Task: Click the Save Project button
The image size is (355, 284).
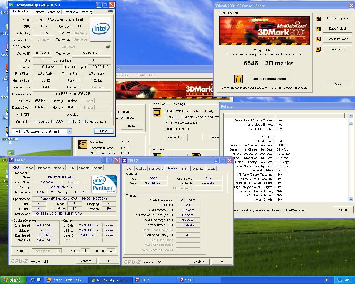Action: pos(337,29)
